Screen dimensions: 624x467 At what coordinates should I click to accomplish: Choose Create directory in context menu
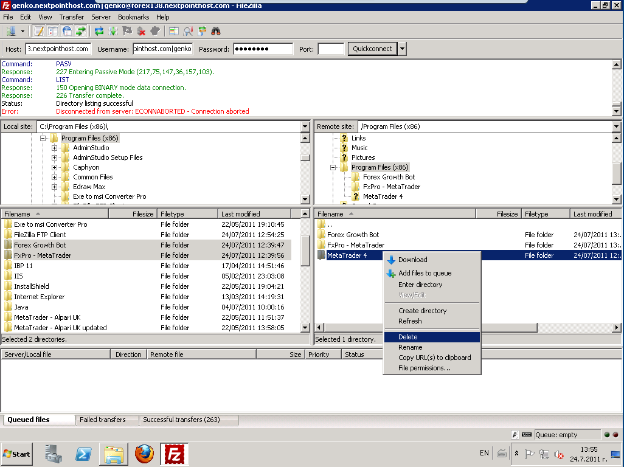(432, 311)
